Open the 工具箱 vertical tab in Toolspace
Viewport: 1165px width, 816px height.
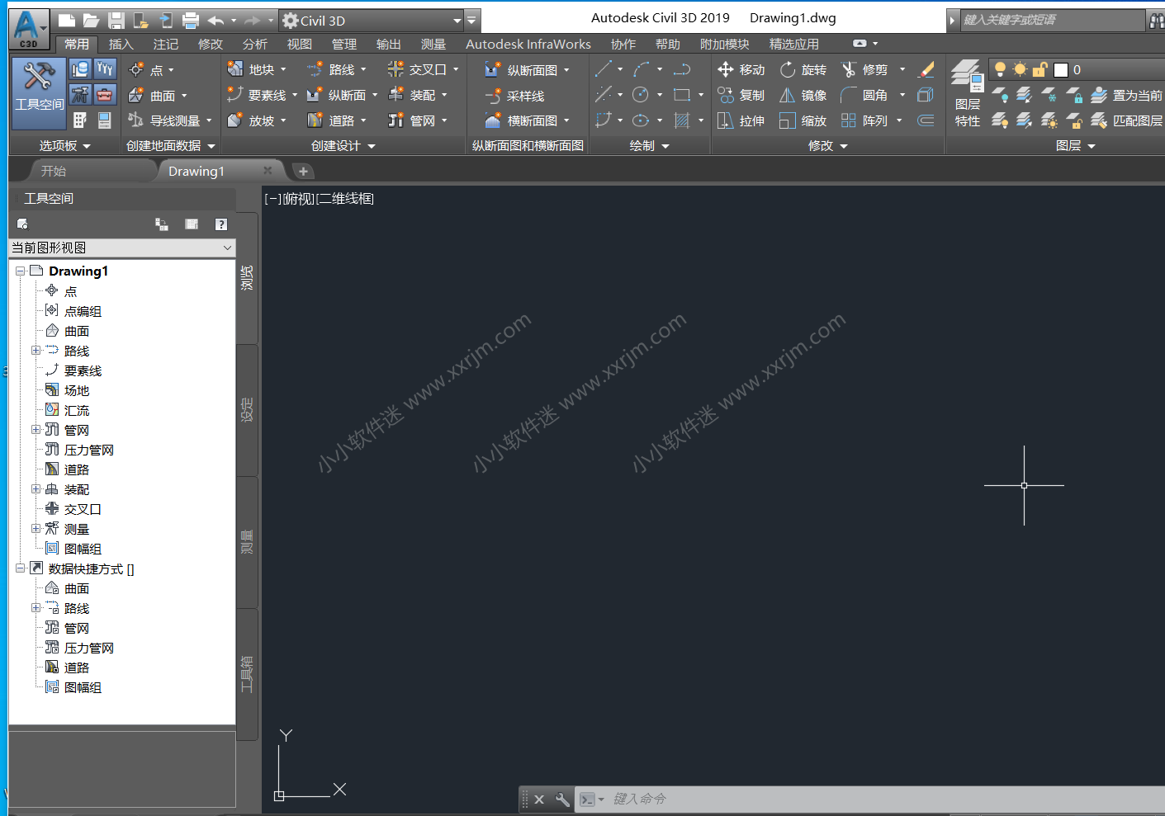point(247,674)
